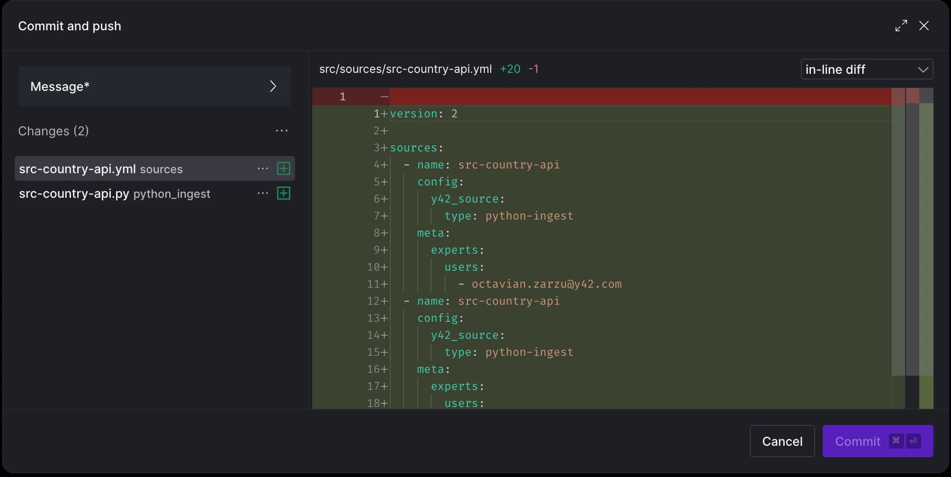Viewport: 951px width, 477px height.
Task: Click line 17 'experts:'
Action: [458, 386]
